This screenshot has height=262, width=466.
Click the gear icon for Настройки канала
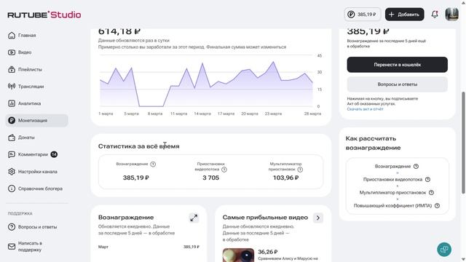(x=12, y=172)
